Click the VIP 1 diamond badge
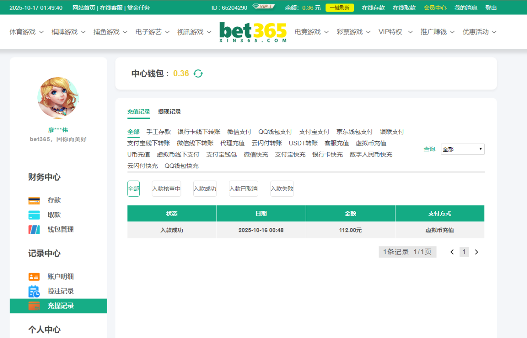The width and height of the screenshot is (527, 338). click(263, 7)
